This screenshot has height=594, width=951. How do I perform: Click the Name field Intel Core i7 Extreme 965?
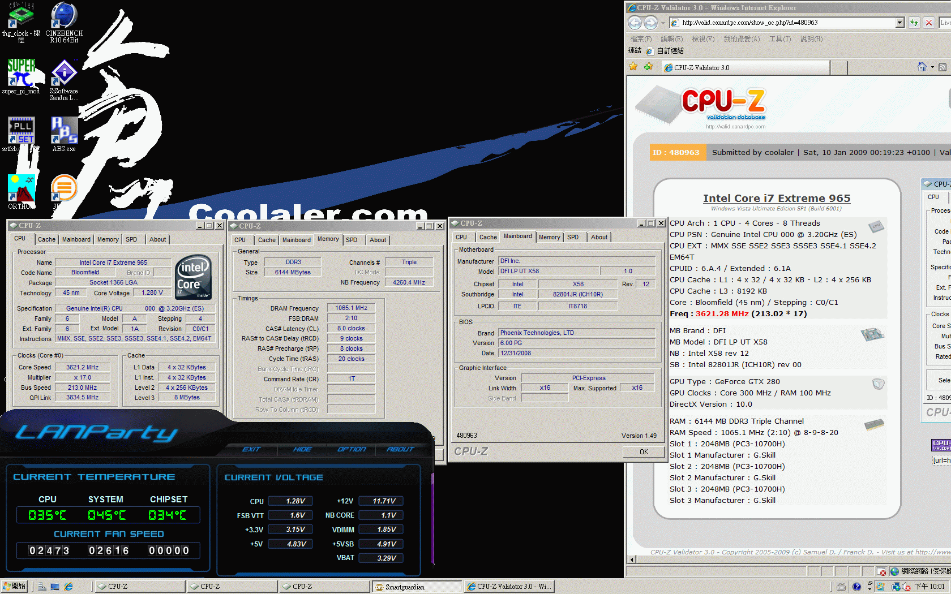[x=113, y=262]
